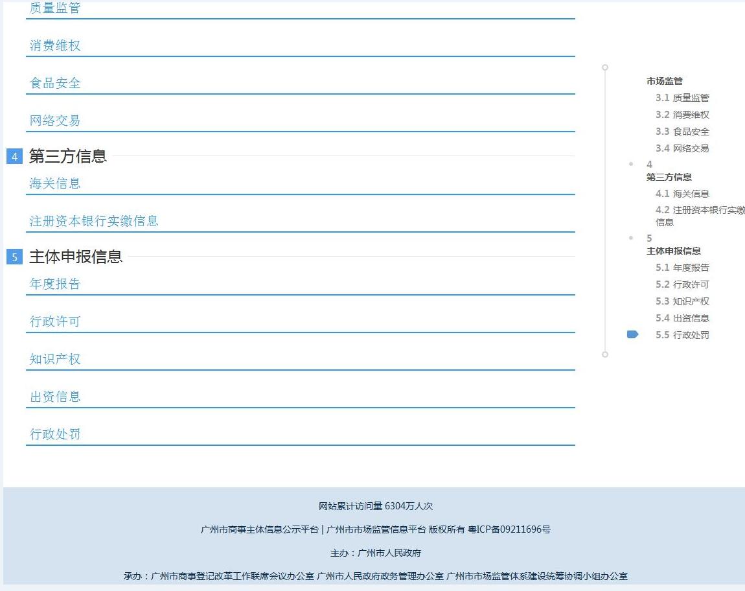The width and height of the screenshot is (745, 591).
Task: Click the 第三方信息 heading
Action: tap(68, 156)
